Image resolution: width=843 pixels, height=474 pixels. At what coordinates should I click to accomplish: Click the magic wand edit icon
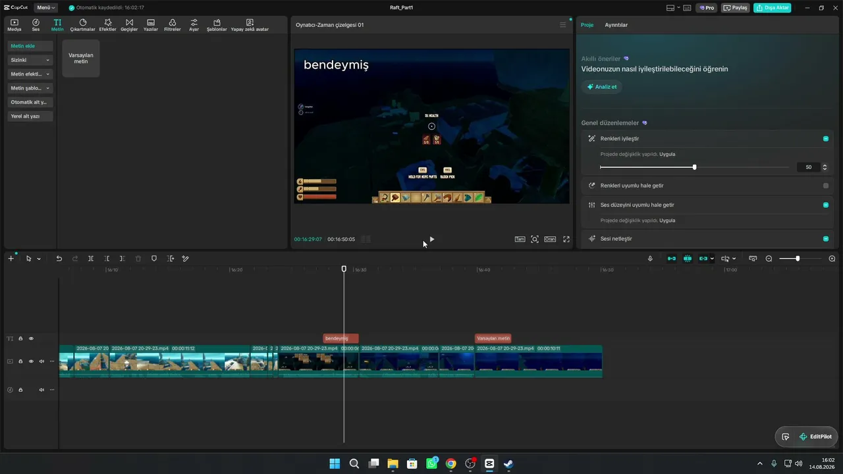point(186,259)
